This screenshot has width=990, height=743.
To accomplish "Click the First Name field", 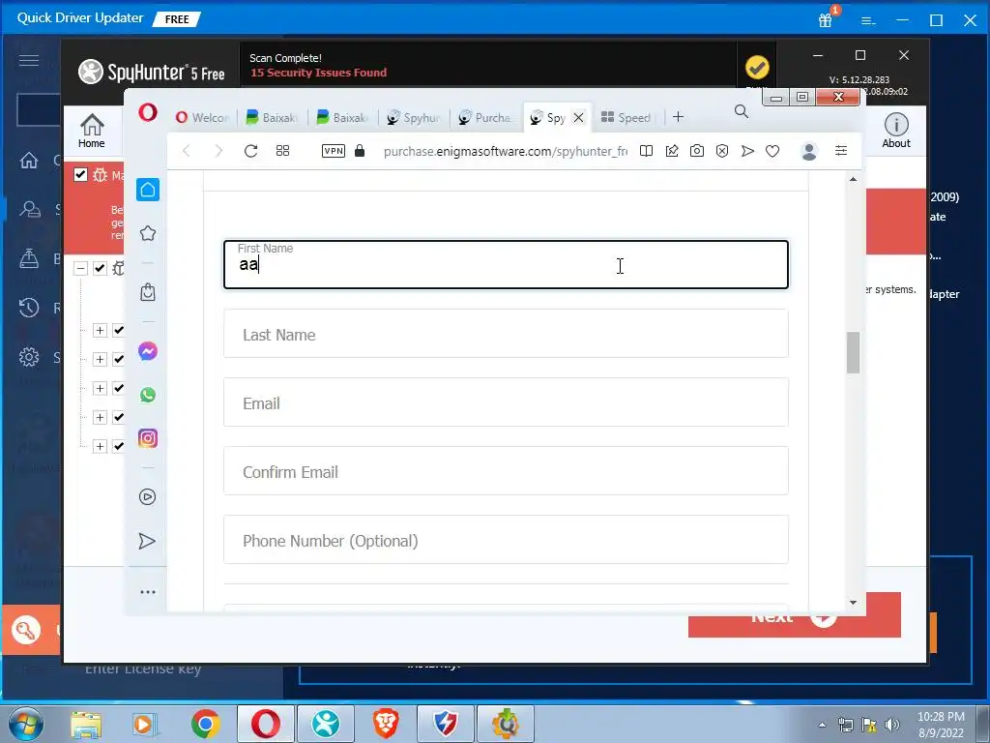I will 506,264.
